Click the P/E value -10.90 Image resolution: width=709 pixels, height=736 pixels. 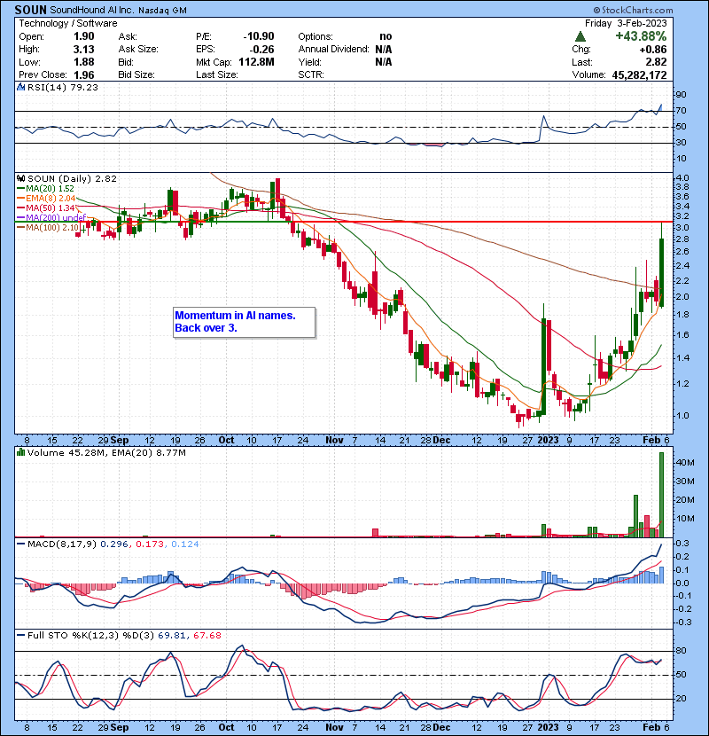(259, 36)
